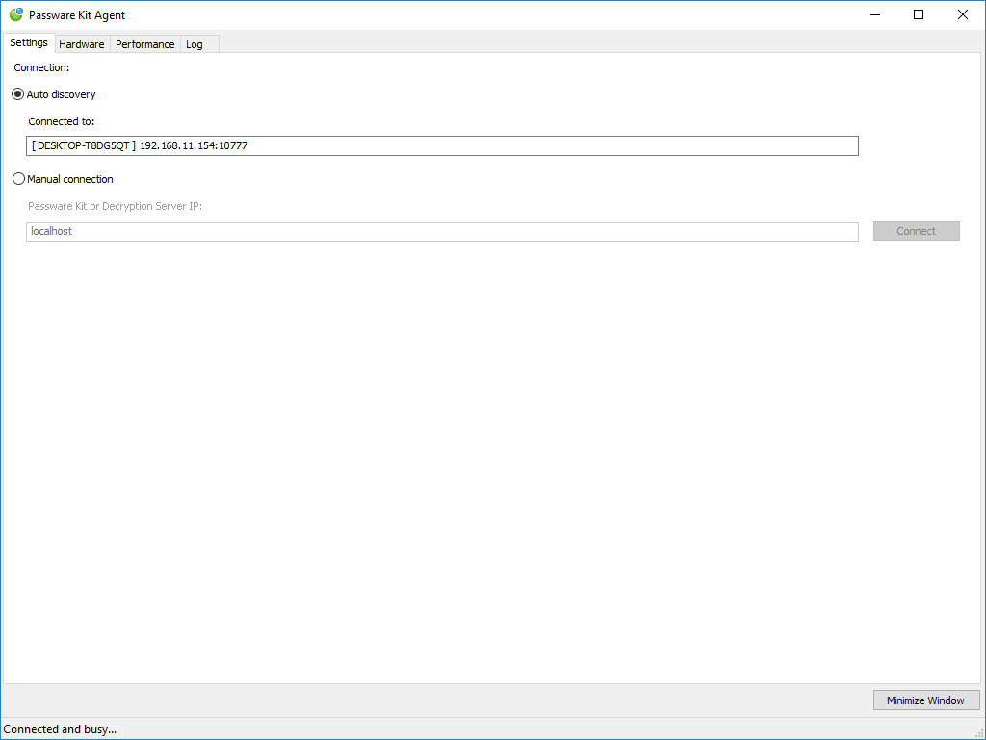Screen dimensions: 986x740
Task: Maximize the Passware Kit Agent window
Action: pos(919,14)
